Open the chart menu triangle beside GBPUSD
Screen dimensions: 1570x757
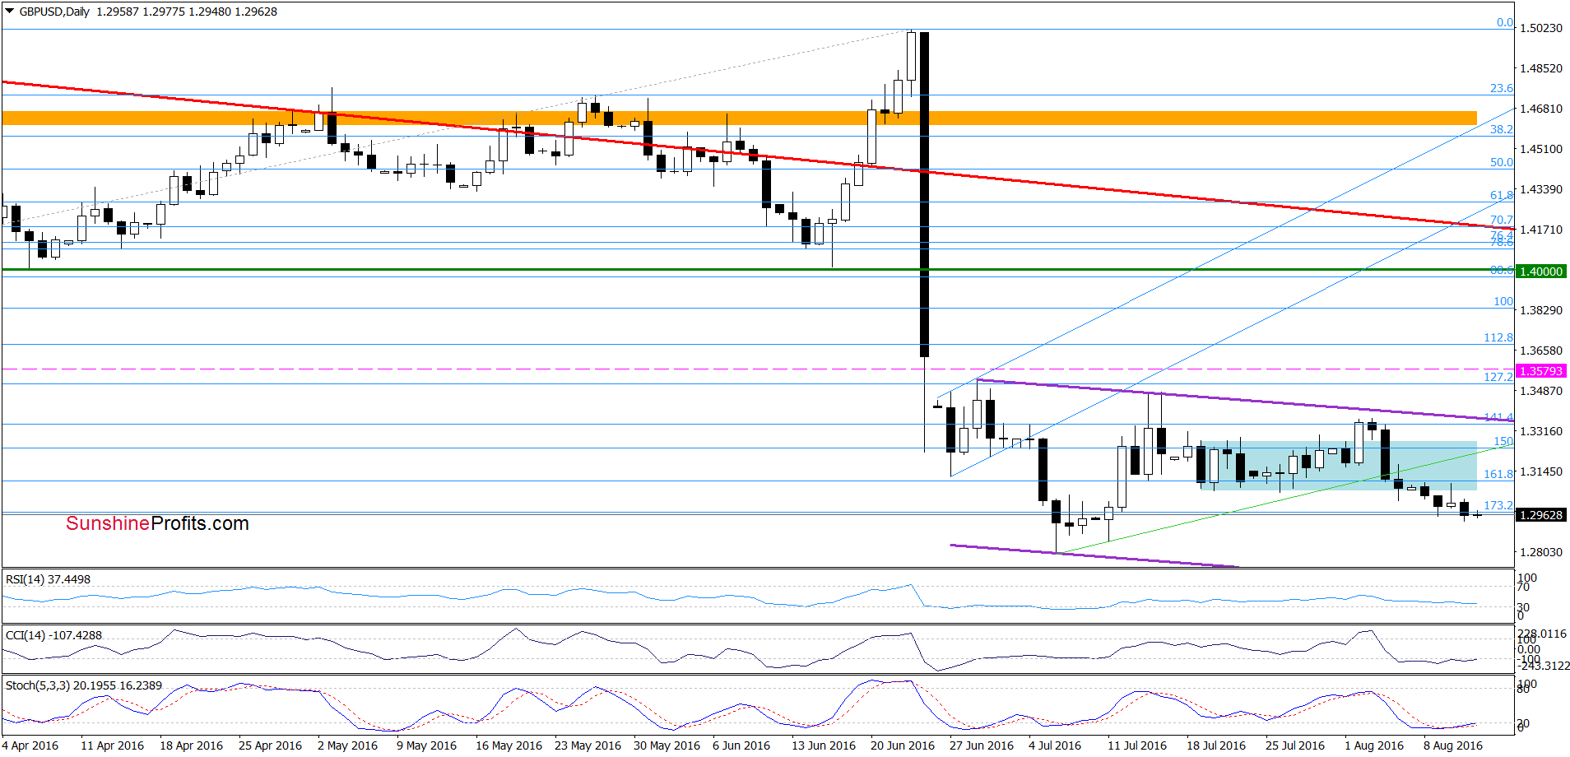pos(10,12)
